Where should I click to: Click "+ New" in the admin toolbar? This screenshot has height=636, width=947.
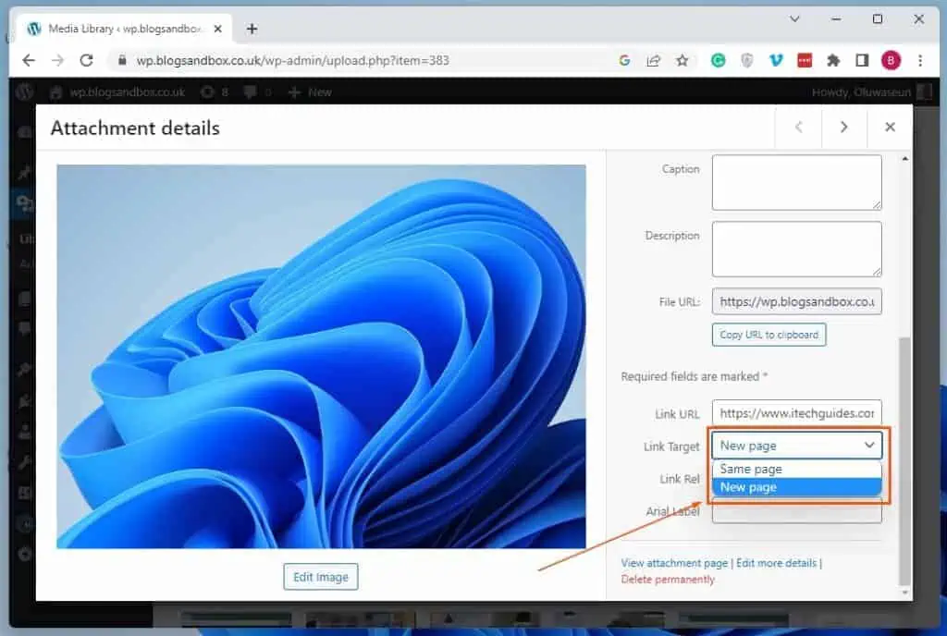tap(310, 92)
